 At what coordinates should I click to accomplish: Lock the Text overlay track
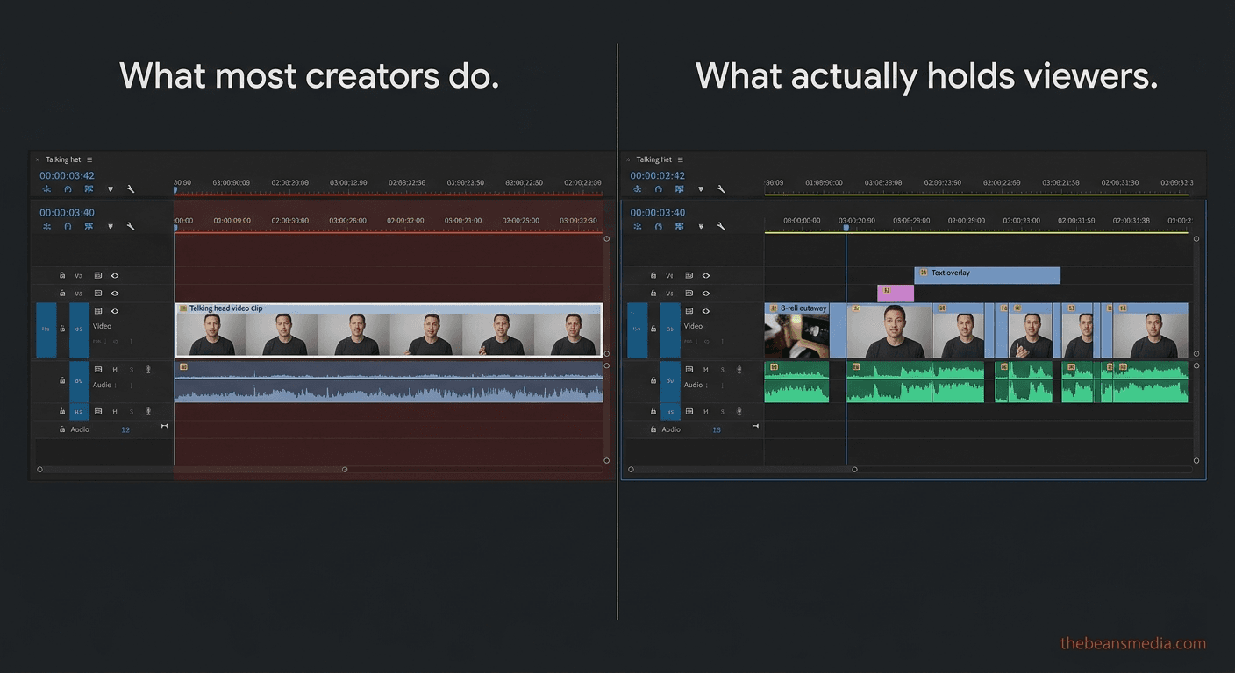pos(653,275)
